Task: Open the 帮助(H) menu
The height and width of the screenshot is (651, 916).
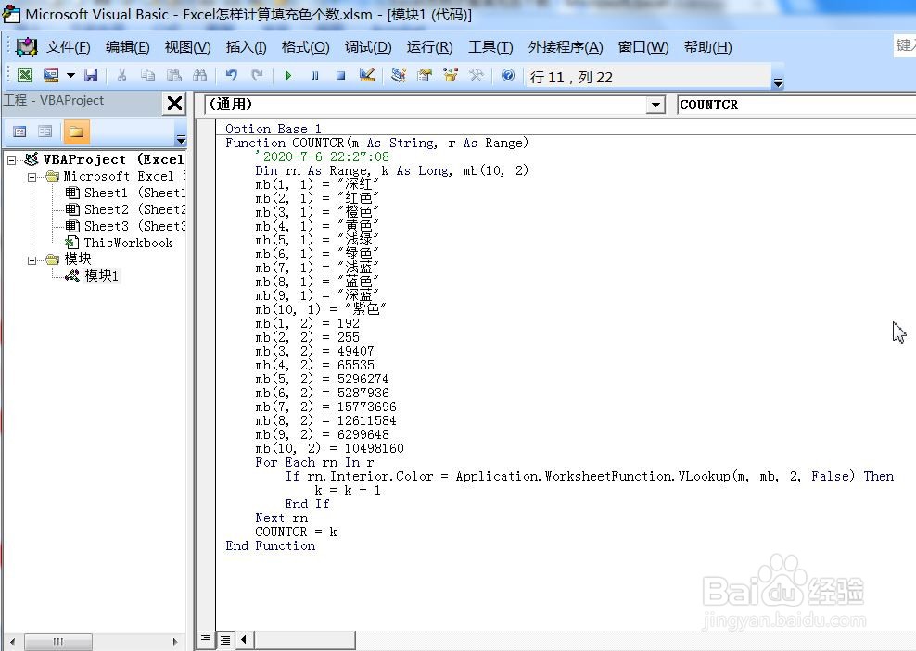Action: 707,47
